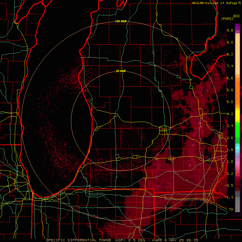Pick the gray band at colorbar bottom

click(x=237, y=206)
